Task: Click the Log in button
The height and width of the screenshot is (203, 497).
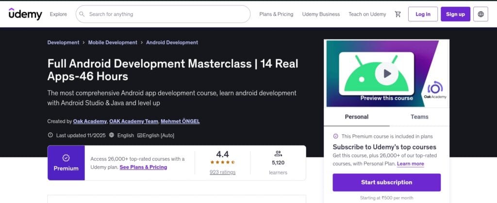Action: click(x=423, y=14)
